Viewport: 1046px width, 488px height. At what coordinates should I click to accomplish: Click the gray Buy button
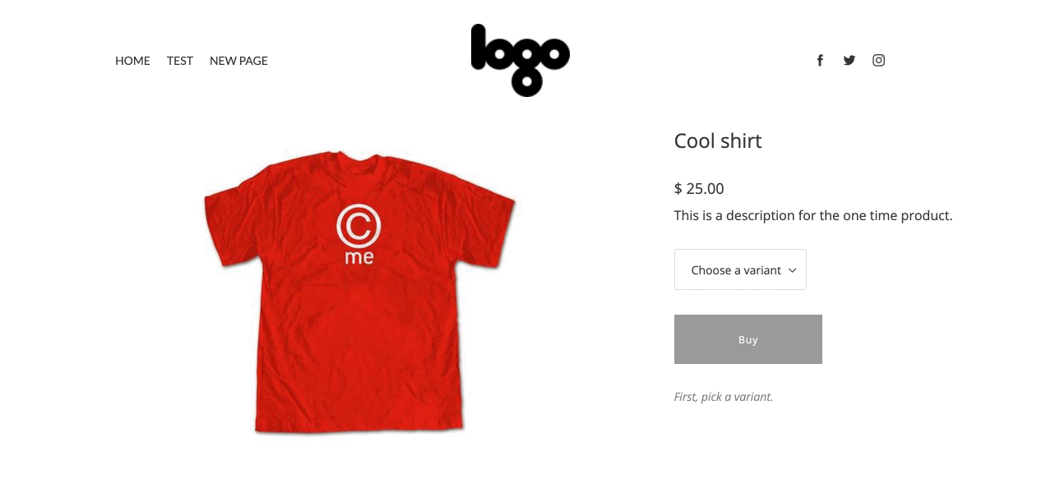tap(748, 339)
